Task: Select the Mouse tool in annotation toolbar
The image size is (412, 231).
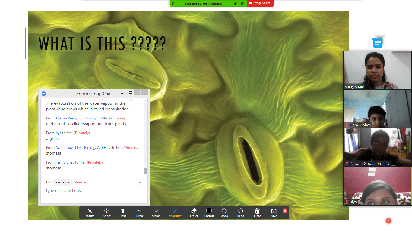Action: click(x=90, y=212)
